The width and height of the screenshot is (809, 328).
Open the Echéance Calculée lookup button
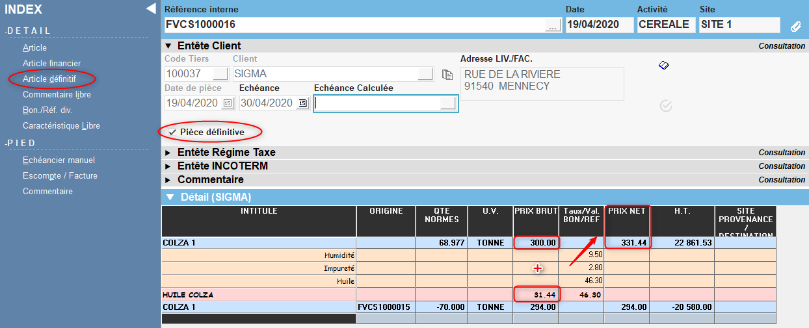pyautogui.click(x=448, y=103)
